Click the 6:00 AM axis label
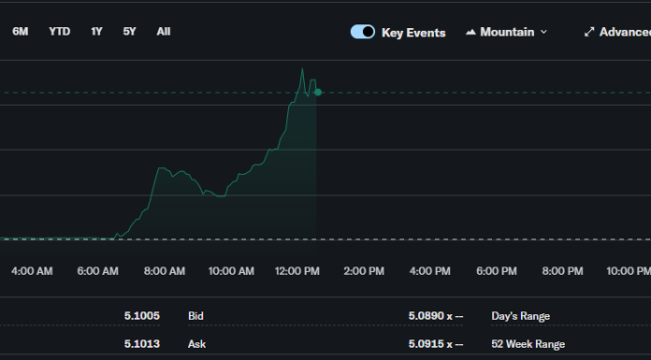The height and width of the screenshot is (360, 651). (98, 271)
